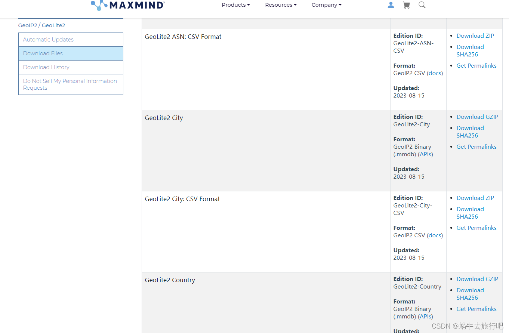Open the user account icon
Screen dimensions: 509x333
(391, 5)
